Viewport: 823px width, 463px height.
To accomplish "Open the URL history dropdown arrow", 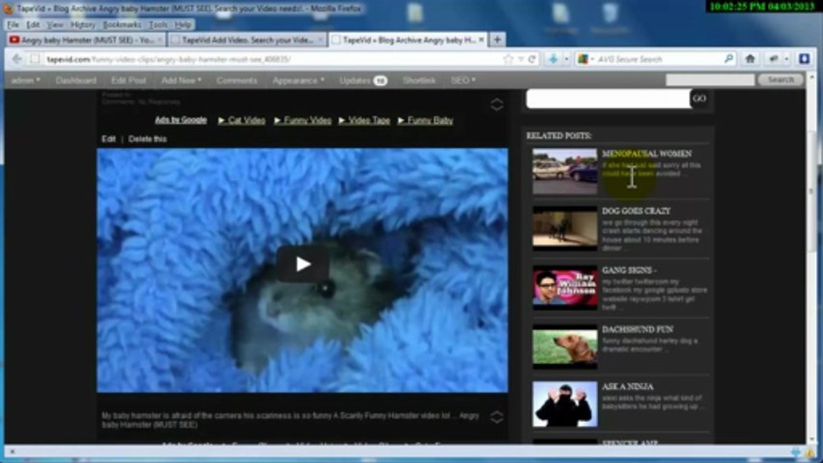I will click(x=521, y=59).
